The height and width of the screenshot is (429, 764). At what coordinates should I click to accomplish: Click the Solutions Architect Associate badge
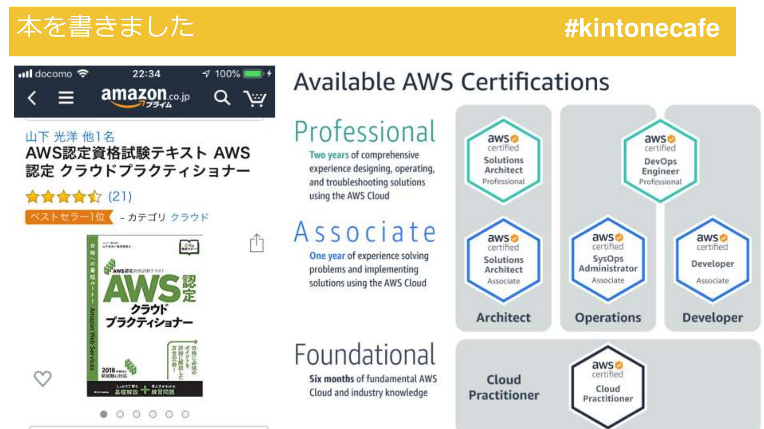(x=503, y=260)
